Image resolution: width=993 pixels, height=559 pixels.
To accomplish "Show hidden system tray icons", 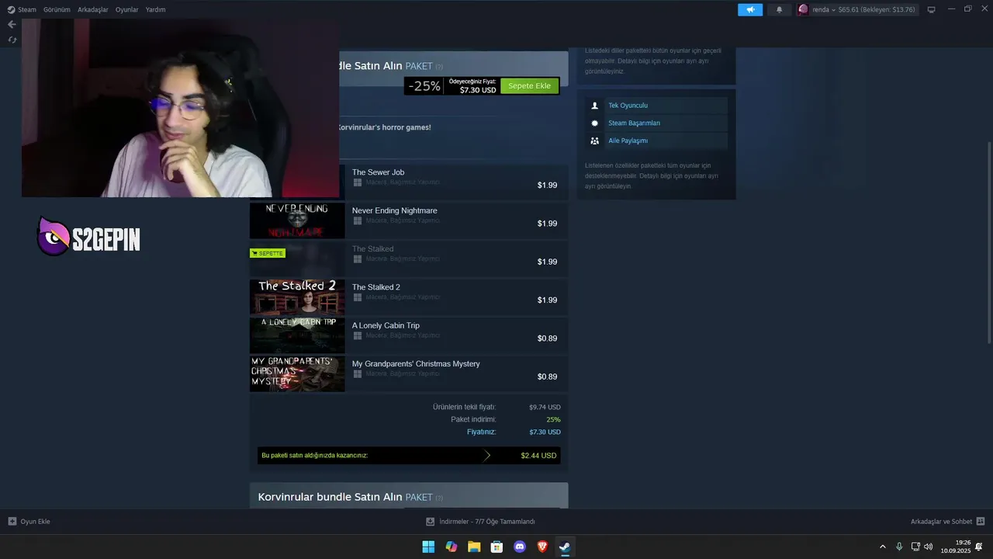I will (882, 547).
